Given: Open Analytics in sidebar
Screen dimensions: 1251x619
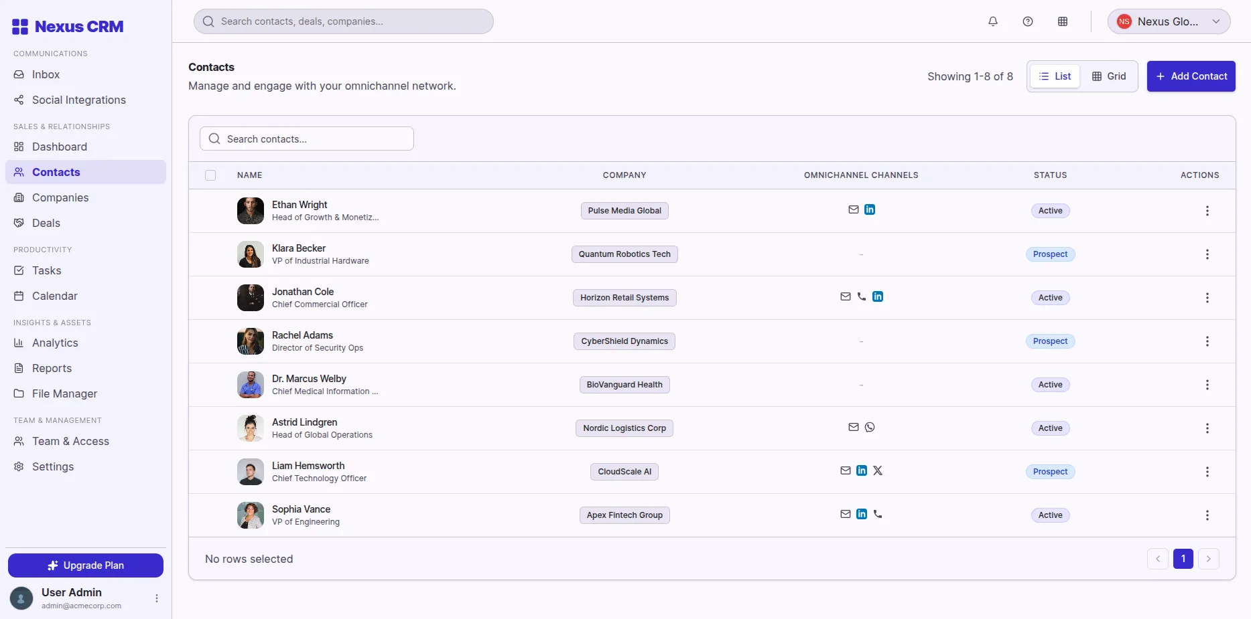Looking at the screenshot, I should click(86, 343).
